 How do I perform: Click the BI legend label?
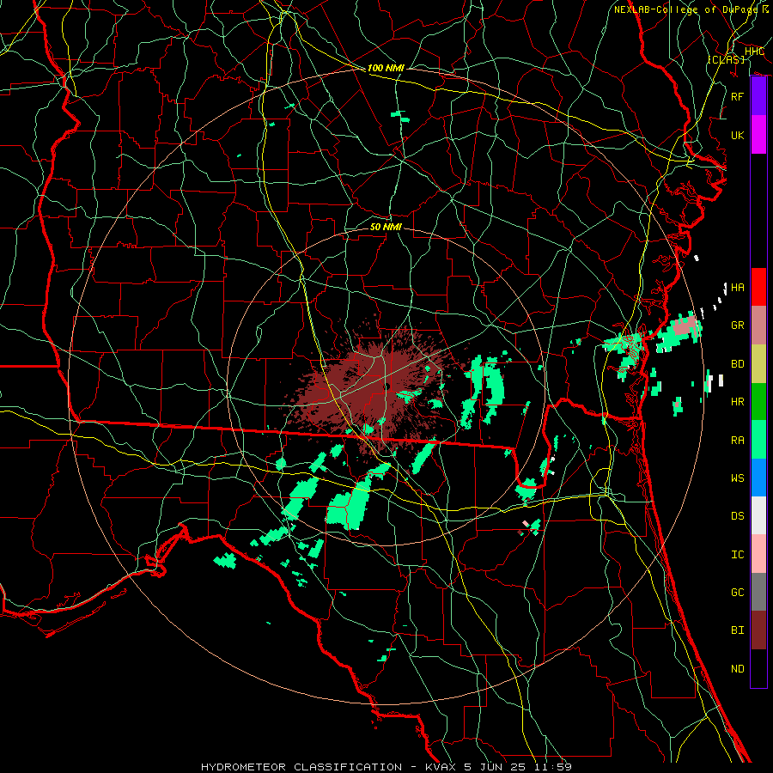coord(737,630)
